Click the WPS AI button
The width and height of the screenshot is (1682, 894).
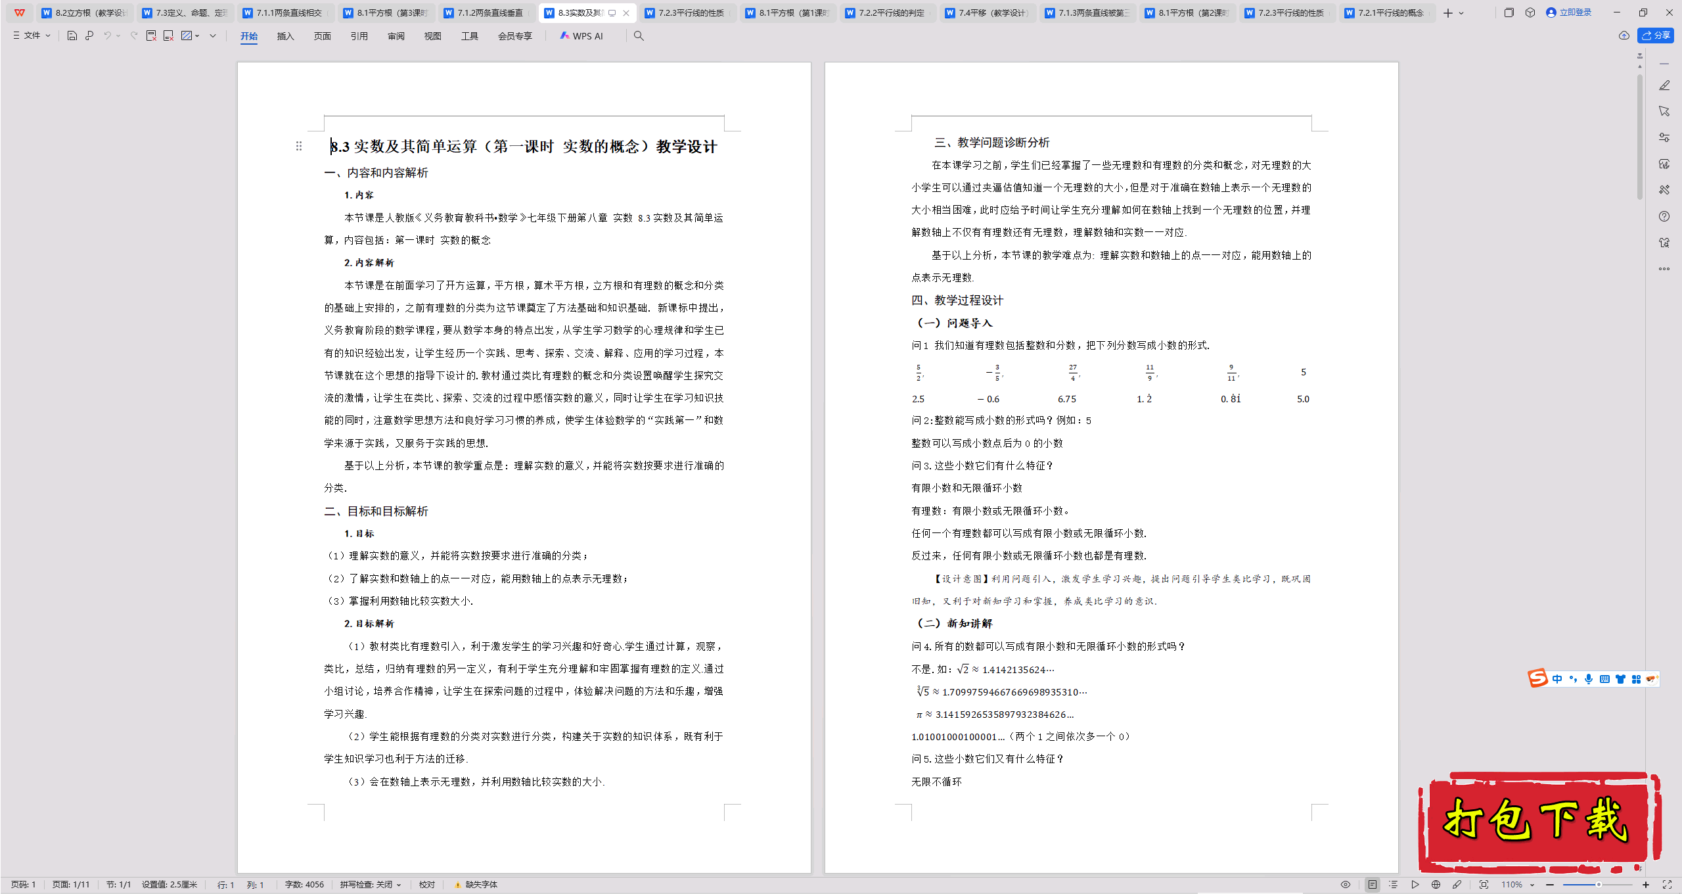[581, 35]
